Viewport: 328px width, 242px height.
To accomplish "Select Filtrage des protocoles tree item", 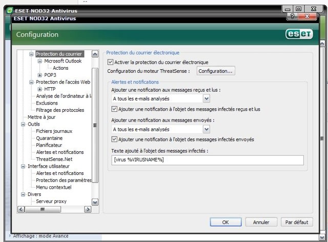I will point(60,110).
